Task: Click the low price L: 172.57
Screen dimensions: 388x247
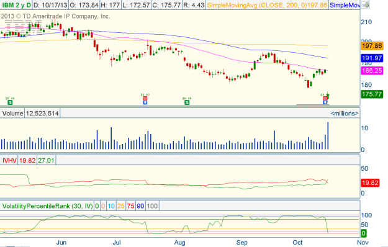Action: (x=136, y=5)
